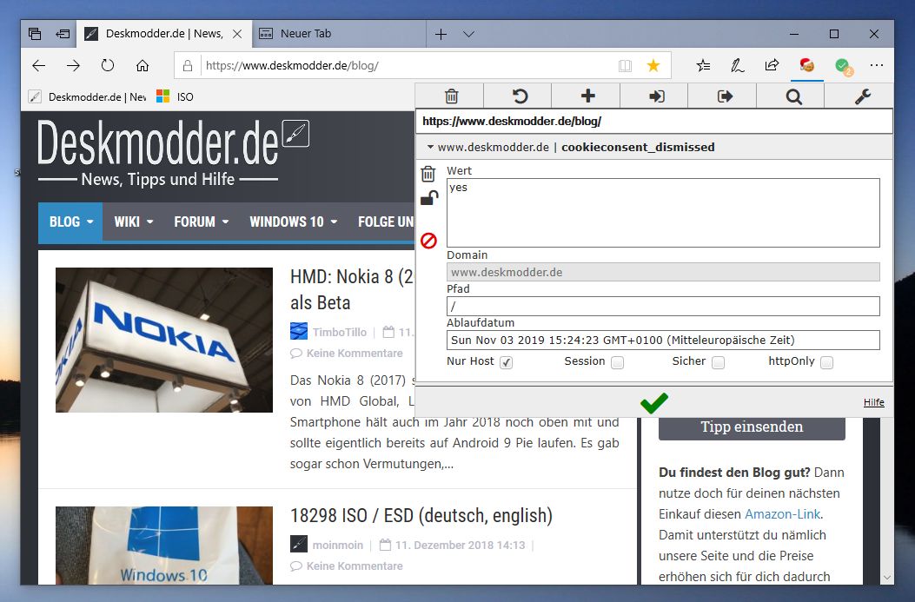Viewport: 915px width, 602px height.
Task: Refresh the page
Action: (108, 65)
